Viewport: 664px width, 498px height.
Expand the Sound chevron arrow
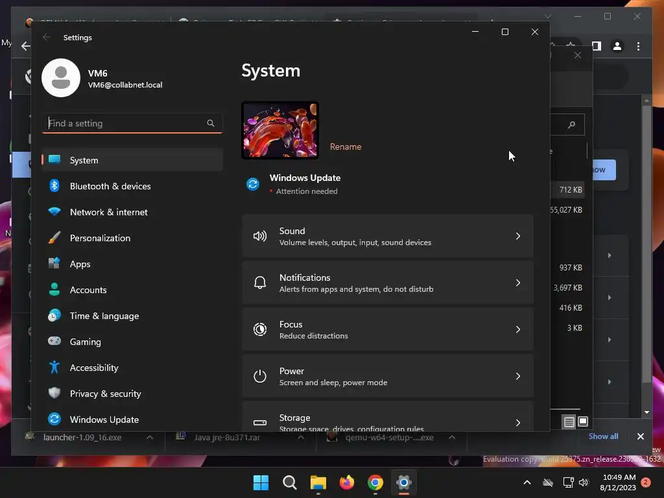pos(518,236)
